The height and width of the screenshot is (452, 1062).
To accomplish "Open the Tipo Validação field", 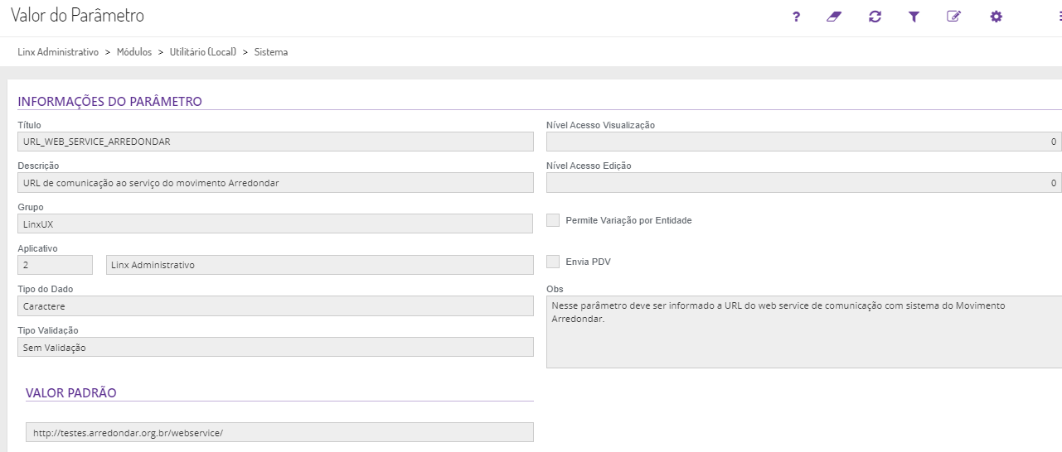I will pos(275,348).
